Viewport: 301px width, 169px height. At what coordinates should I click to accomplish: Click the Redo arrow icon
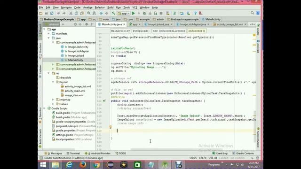click(64, 13)
